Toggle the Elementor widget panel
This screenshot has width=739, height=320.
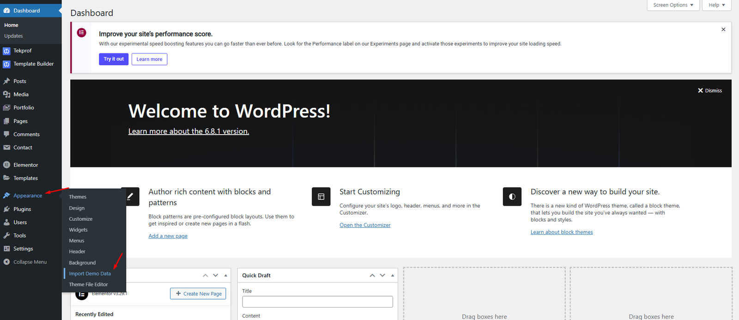point(226,275)
